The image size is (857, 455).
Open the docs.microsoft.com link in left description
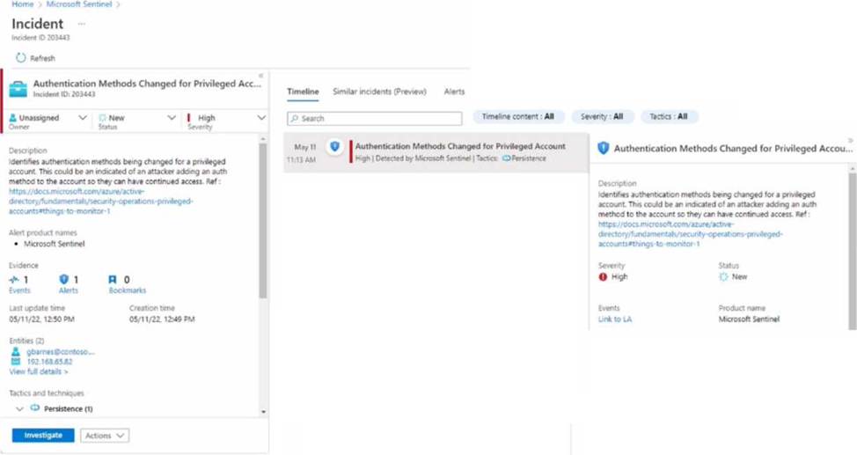[100, 202]
